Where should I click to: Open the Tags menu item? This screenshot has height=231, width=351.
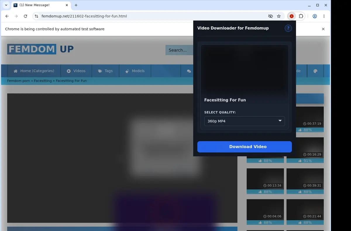pos(105,71)
